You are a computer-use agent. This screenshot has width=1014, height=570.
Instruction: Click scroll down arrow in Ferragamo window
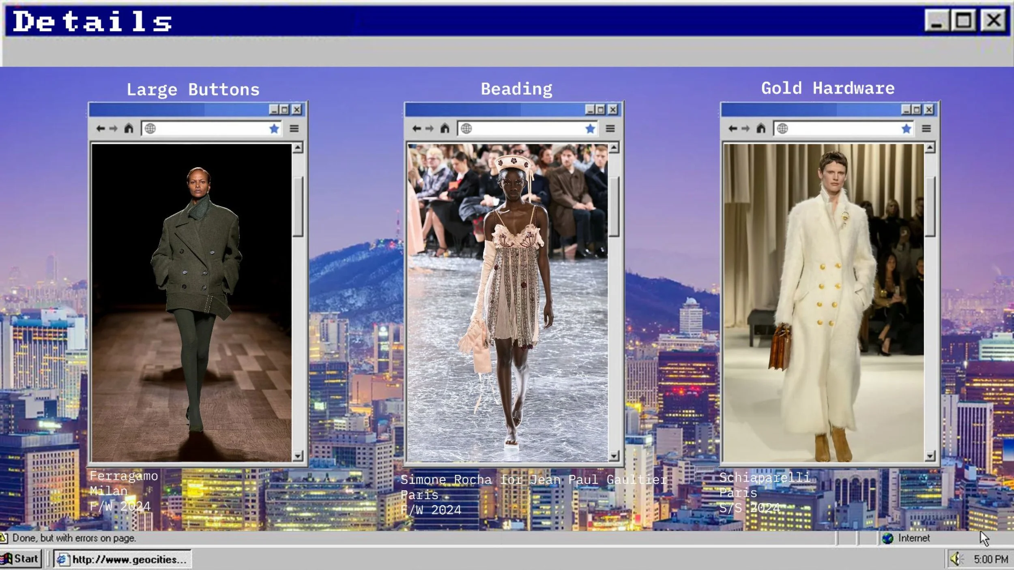click(x=298, y=456)
